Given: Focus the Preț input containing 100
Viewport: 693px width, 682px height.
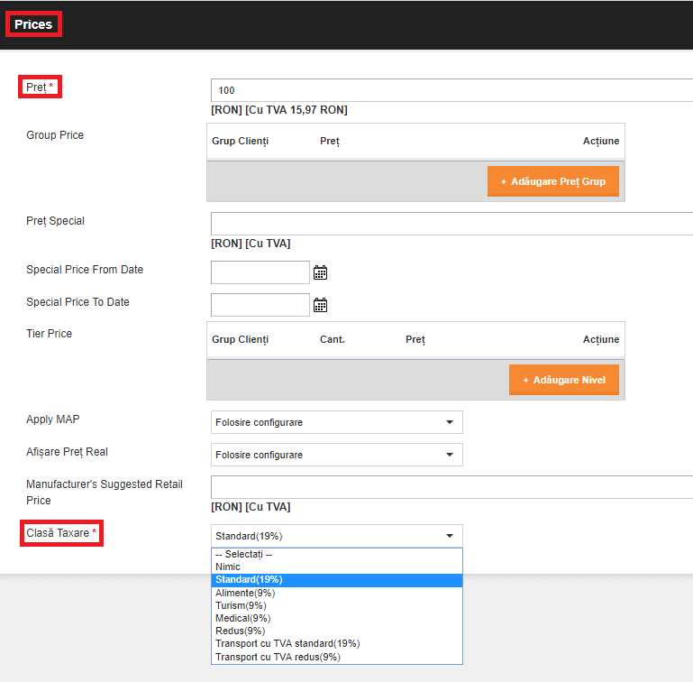Looking at the screenshot, I should click(451, 90).
